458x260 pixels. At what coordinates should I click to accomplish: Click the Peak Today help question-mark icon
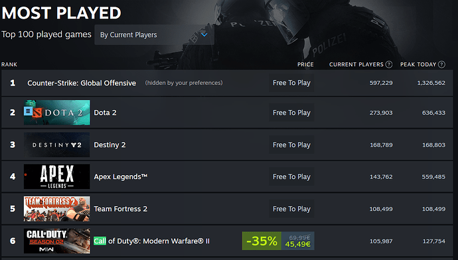tap(441, 64)
